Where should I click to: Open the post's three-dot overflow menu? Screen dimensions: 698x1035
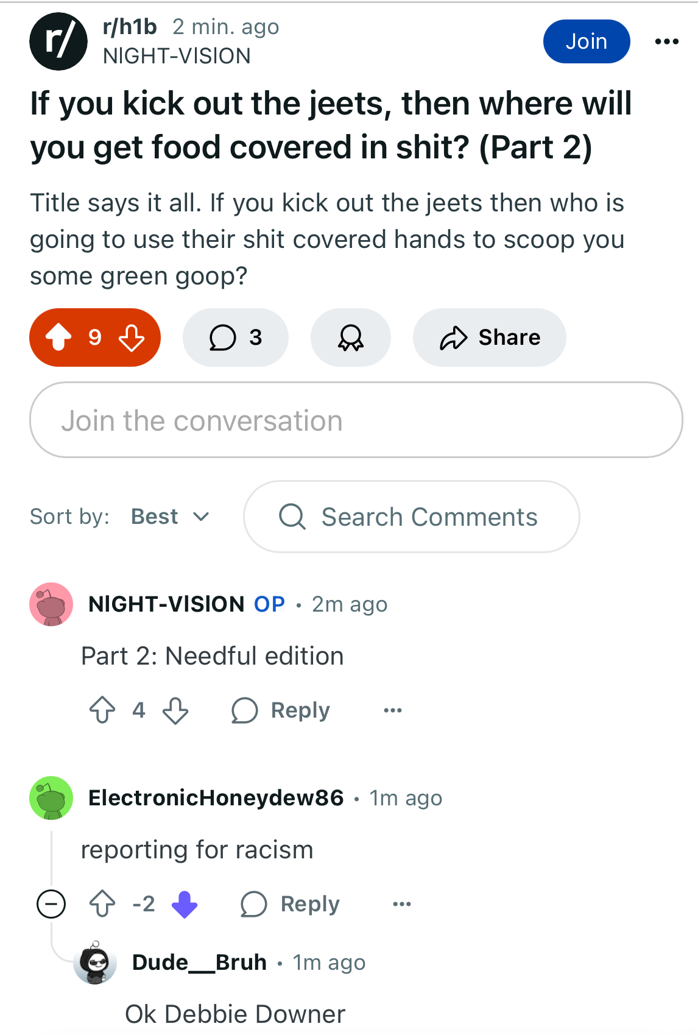(666, 41)
